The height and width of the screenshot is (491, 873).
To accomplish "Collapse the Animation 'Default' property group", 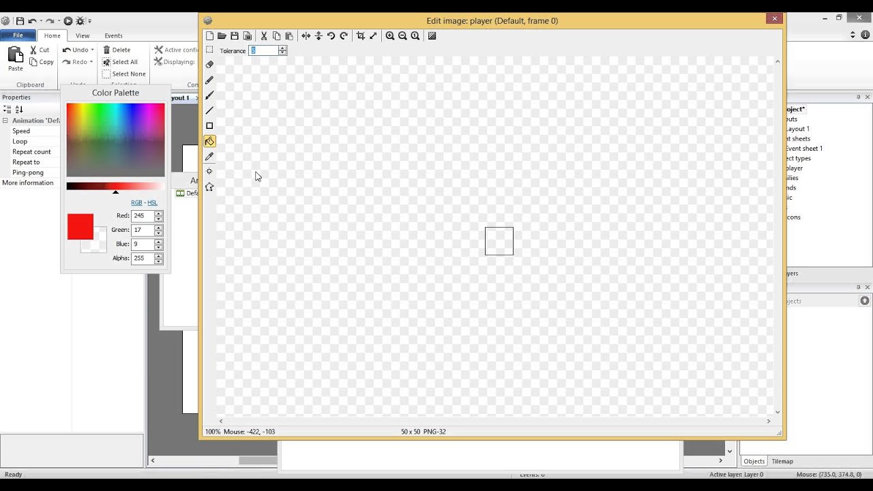I will 5,121.
